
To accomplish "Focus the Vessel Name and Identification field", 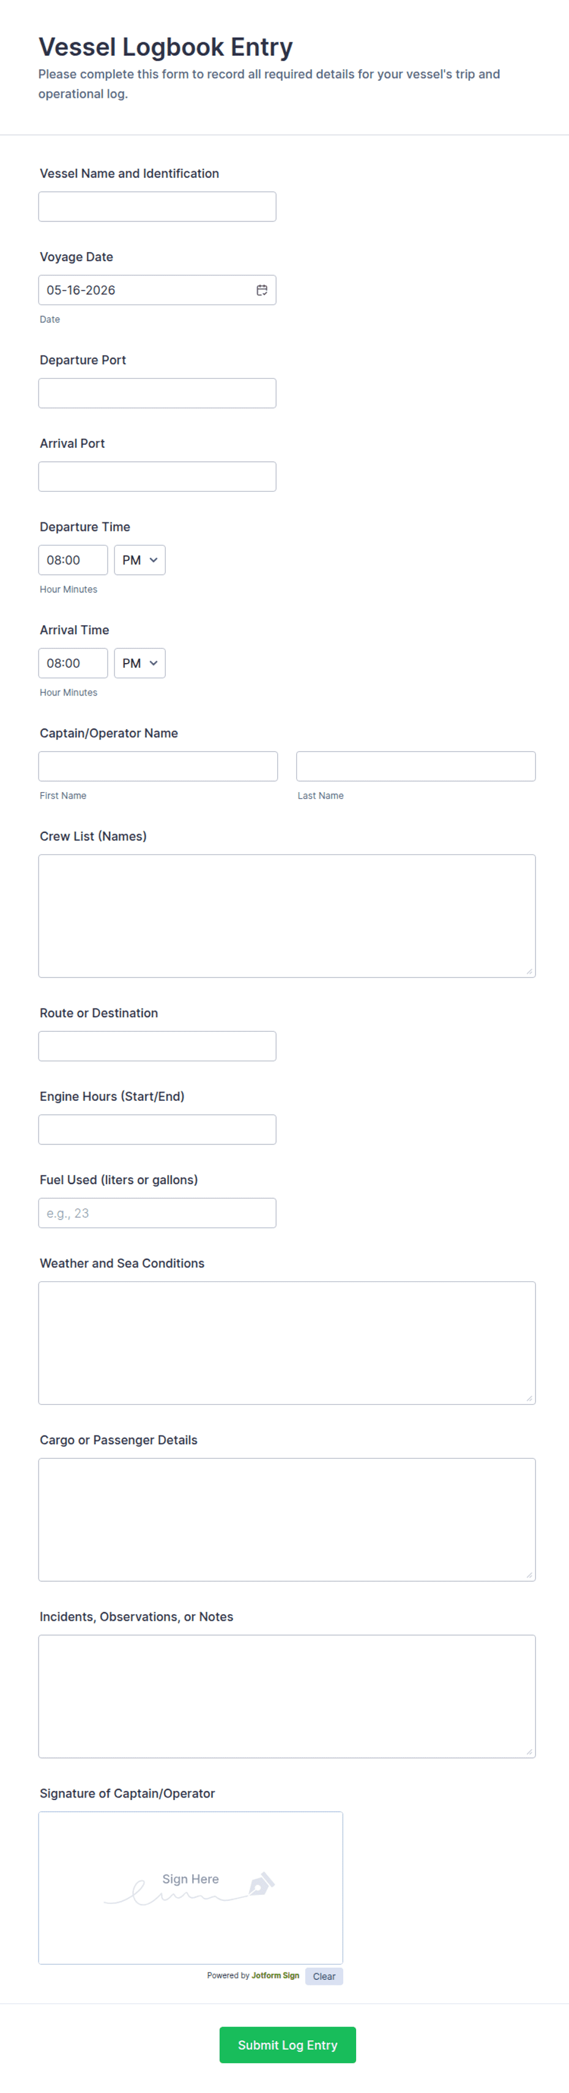I will [157, 206].
